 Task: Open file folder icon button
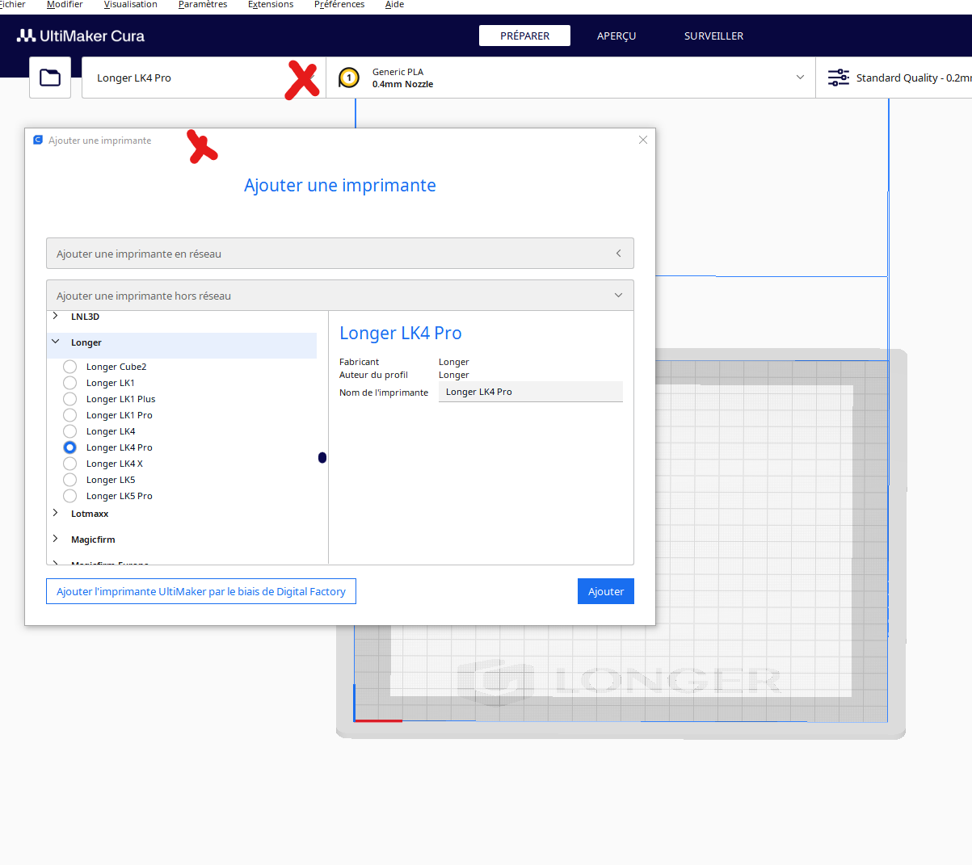tap(50, 78)
